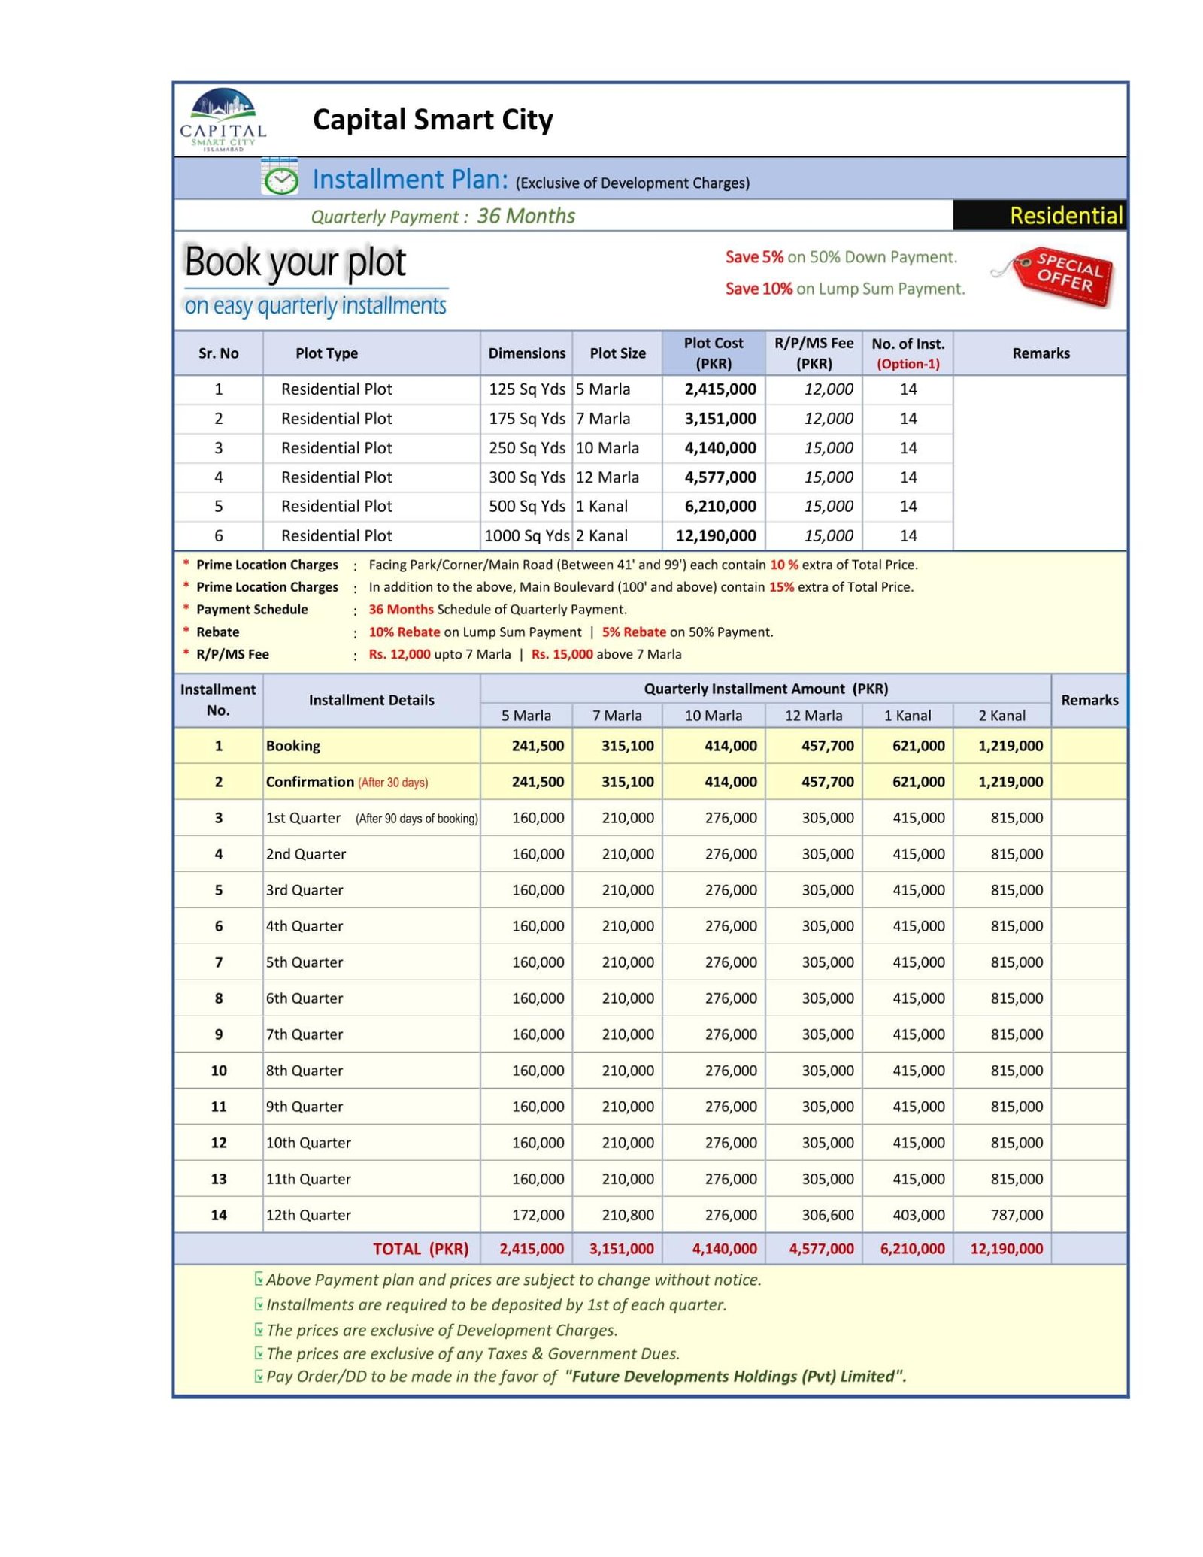Click the checkmark bullet beside 'Taxes & Government Dues'
The image size is (1203, 1557).
(x=259, y=1353)
